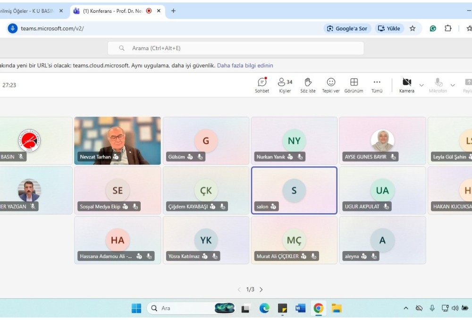Click Hassana Adamou Ali's microphone icon
The width and height of the screenshot is (472, 320).
(149, 256)
